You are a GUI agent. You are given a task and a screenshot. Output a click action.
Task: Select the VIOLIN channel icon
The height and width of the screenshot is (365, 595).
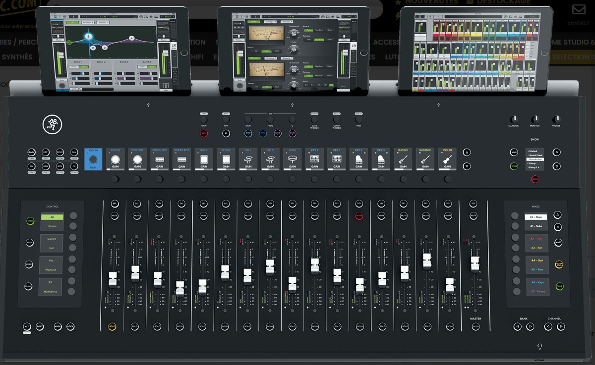pos(447,159)
